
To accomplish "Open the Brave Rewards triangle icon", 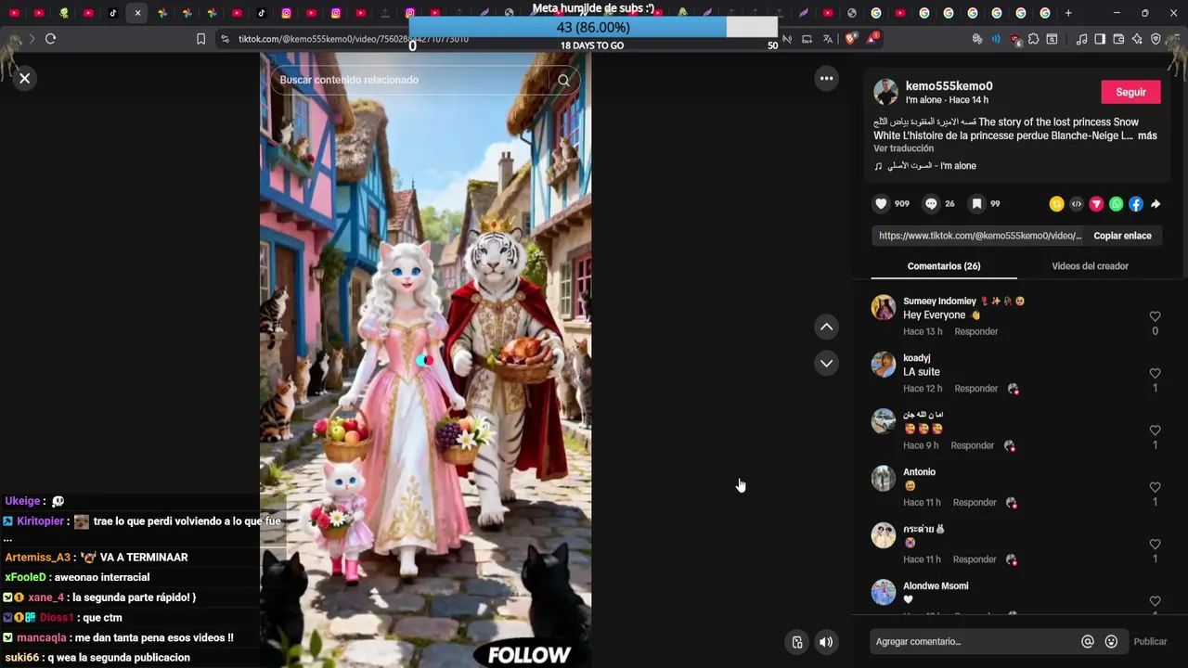I will tap(872, 39).
